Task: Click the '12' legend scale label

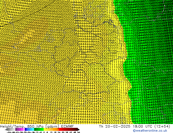Action: 51,132
